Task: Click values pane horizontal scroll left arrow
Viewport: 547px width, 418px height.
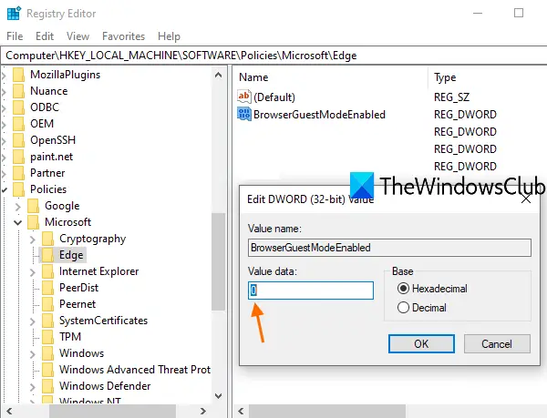Action: pyautogui.click(x=241, y=411)
